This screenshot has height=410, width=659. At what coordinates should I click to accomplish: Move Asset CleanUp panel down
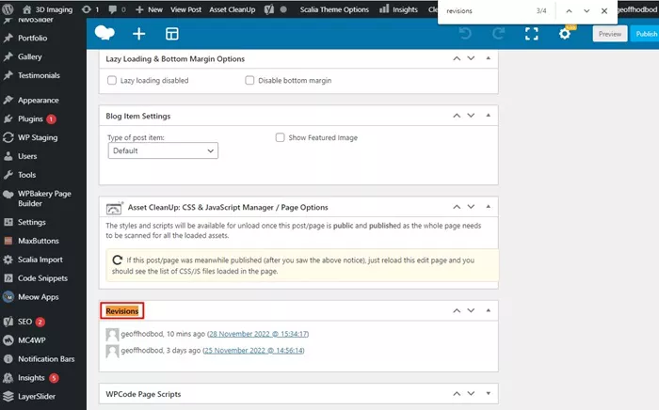tap(471, 207)
